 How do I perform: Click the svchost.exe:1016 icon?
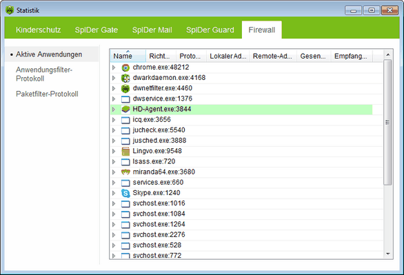click(x=125, y=204)
